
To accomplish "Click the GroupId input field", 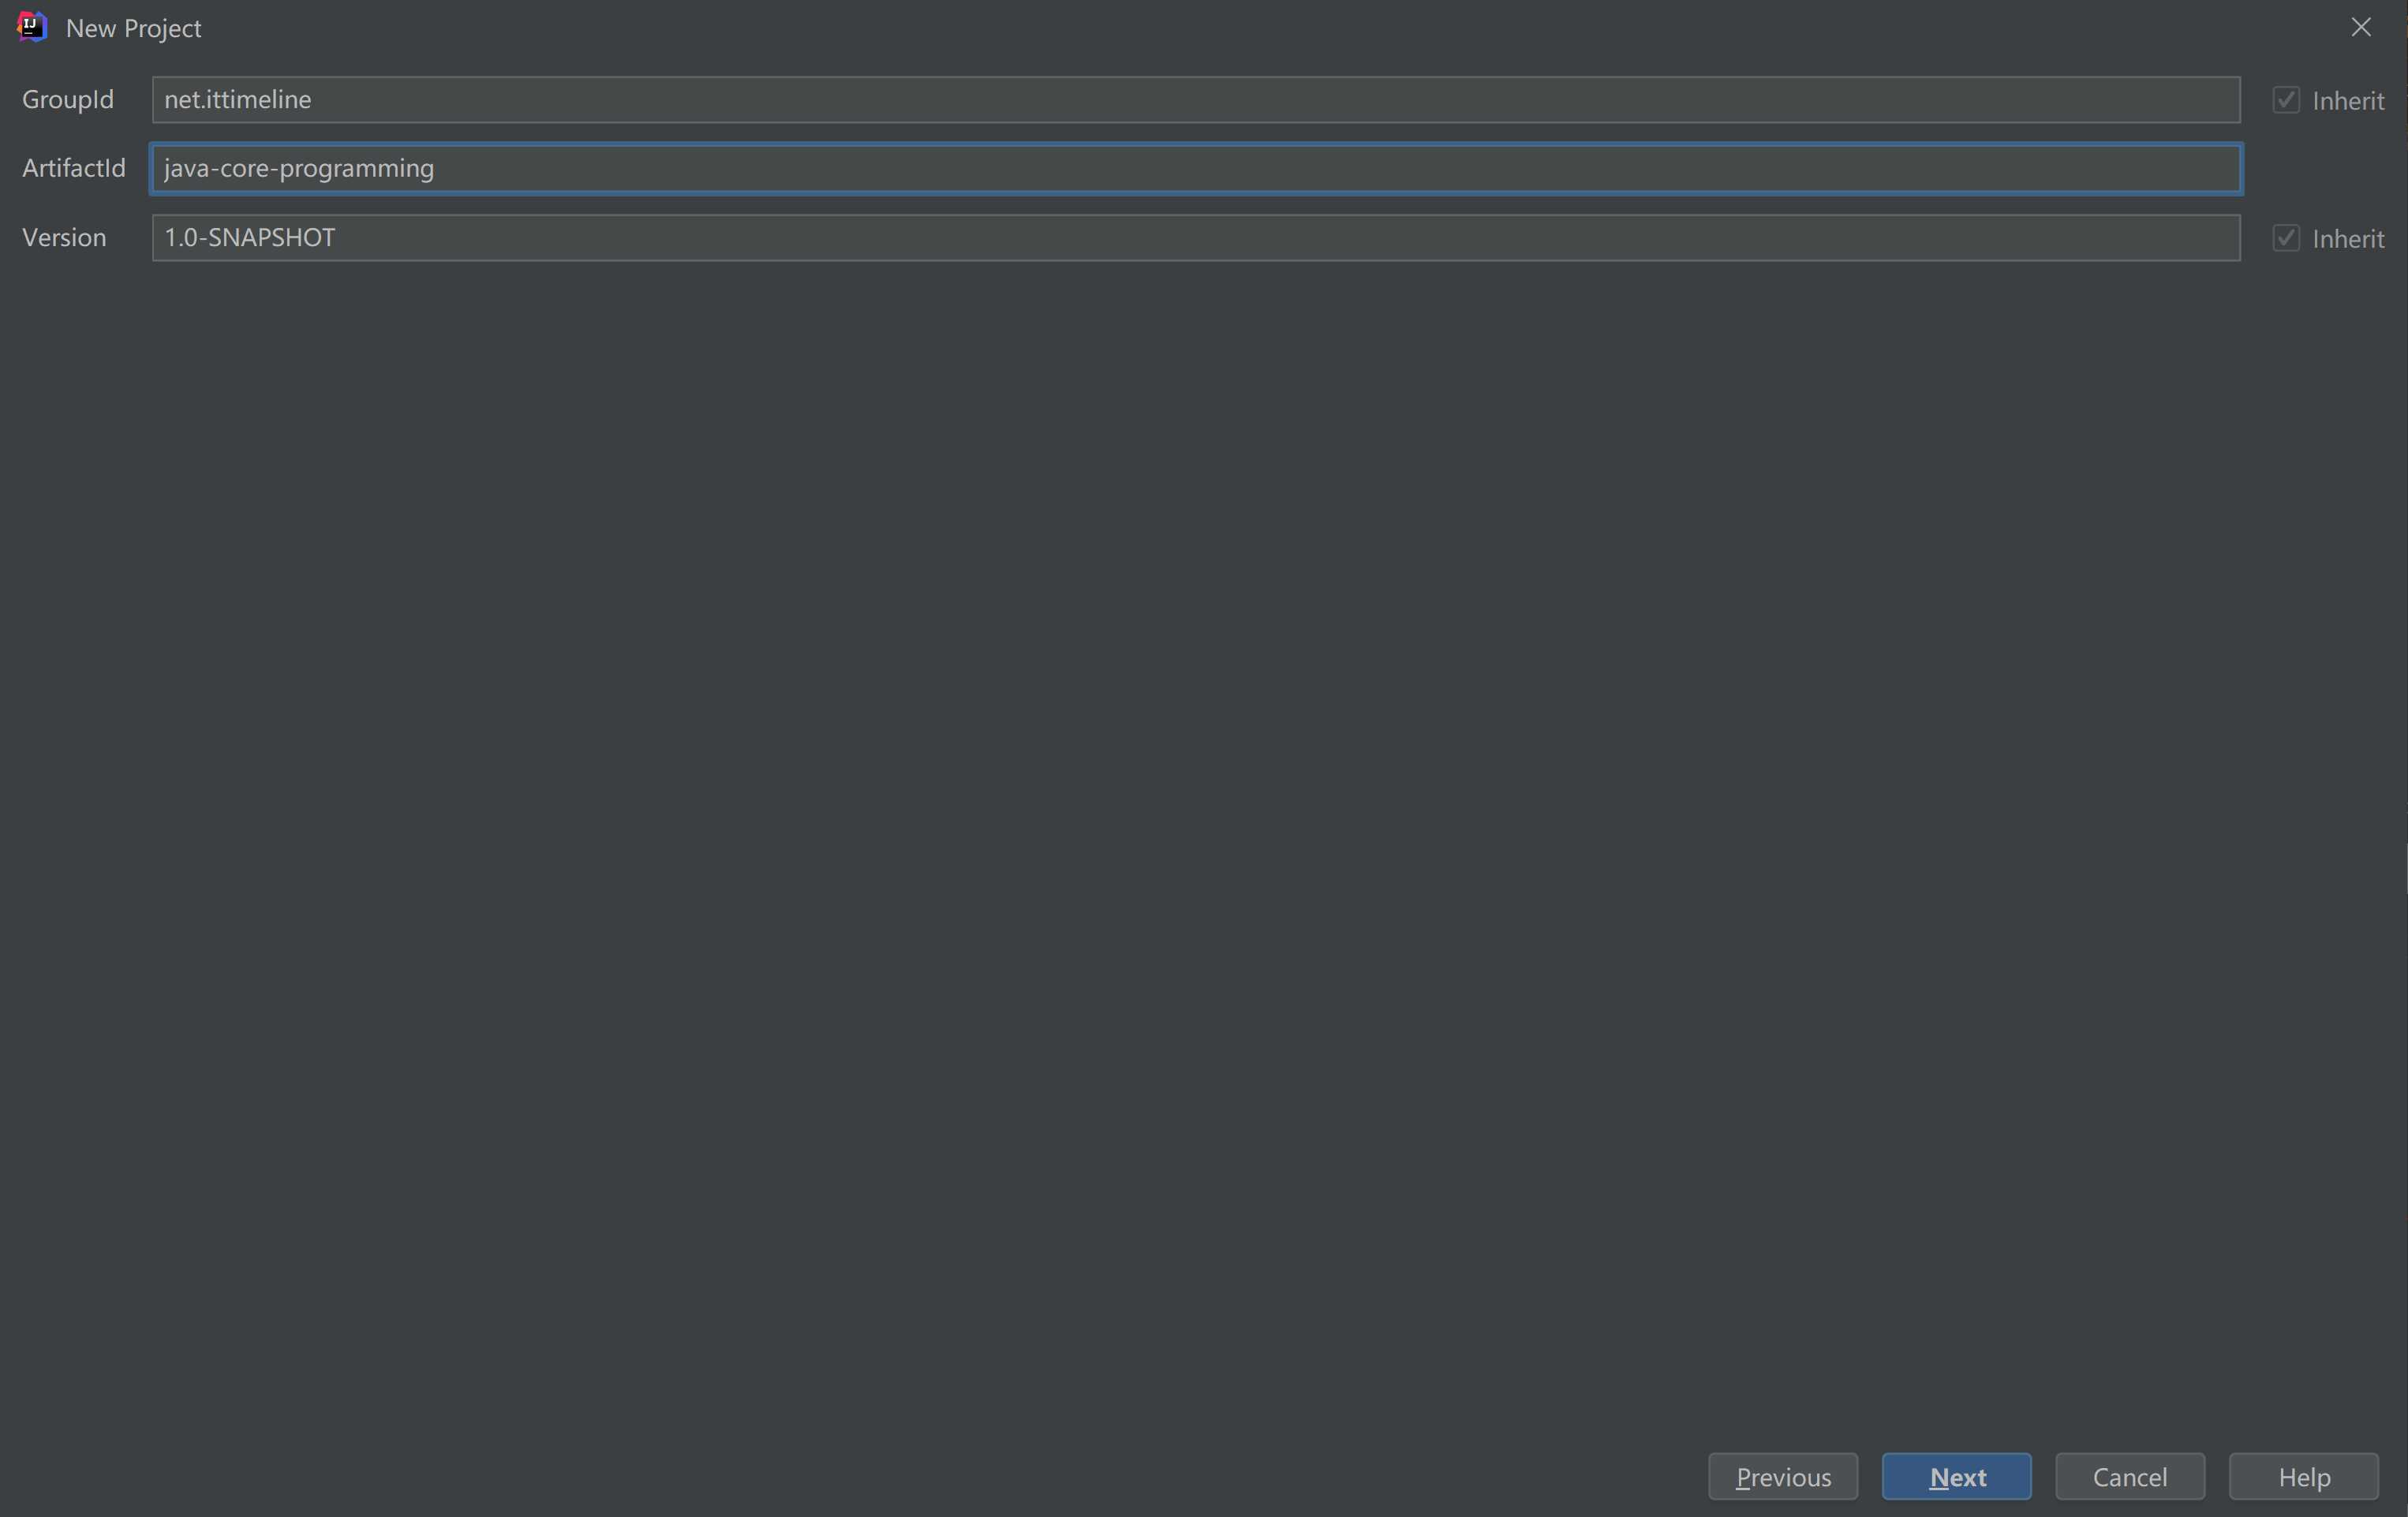I will [1196, 99].
